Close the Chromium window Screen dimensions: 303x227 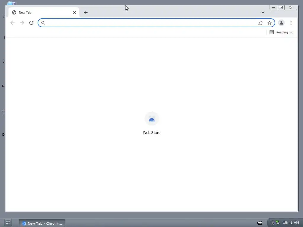coord(291,7)
